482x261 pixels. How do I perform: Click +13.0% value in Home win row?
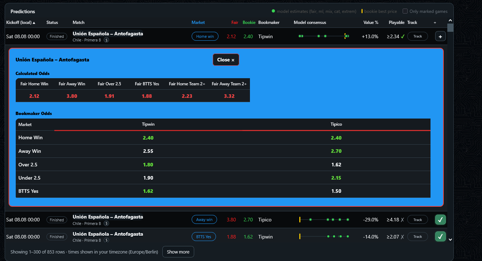(x=370, y=36)
